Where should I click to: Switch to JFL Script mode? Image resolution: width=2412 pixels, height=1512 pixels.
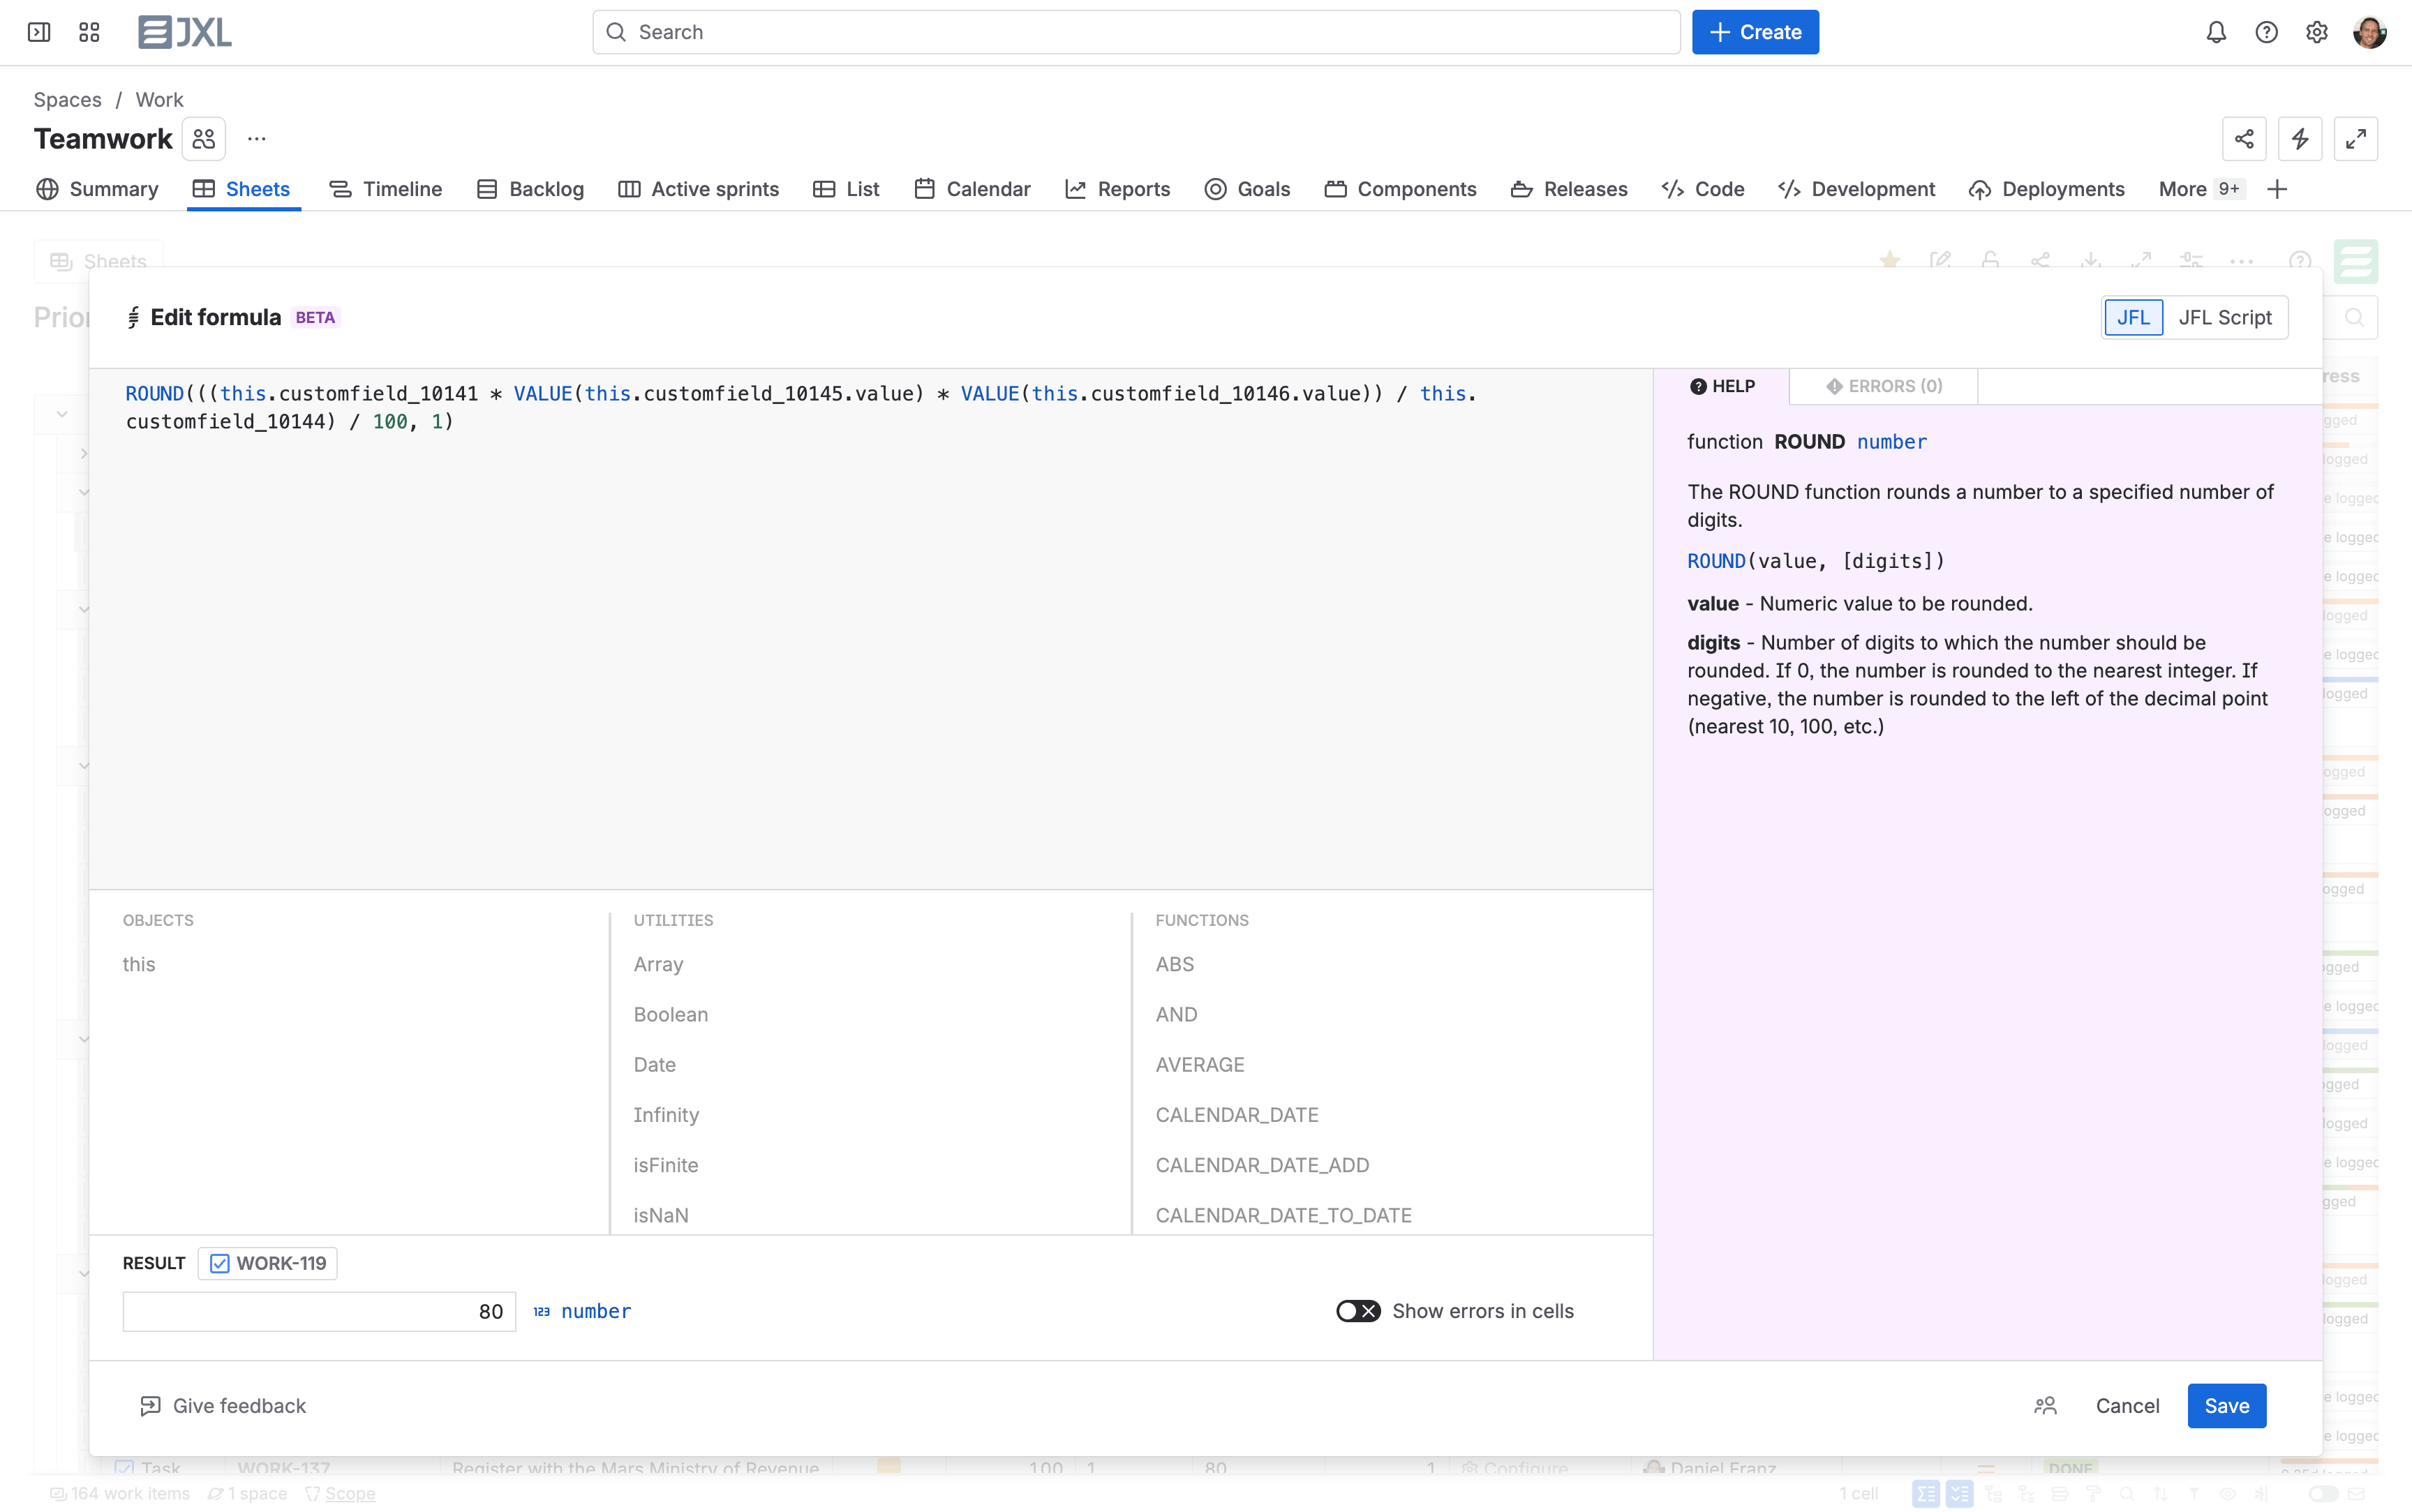(x=2225, y=317)
